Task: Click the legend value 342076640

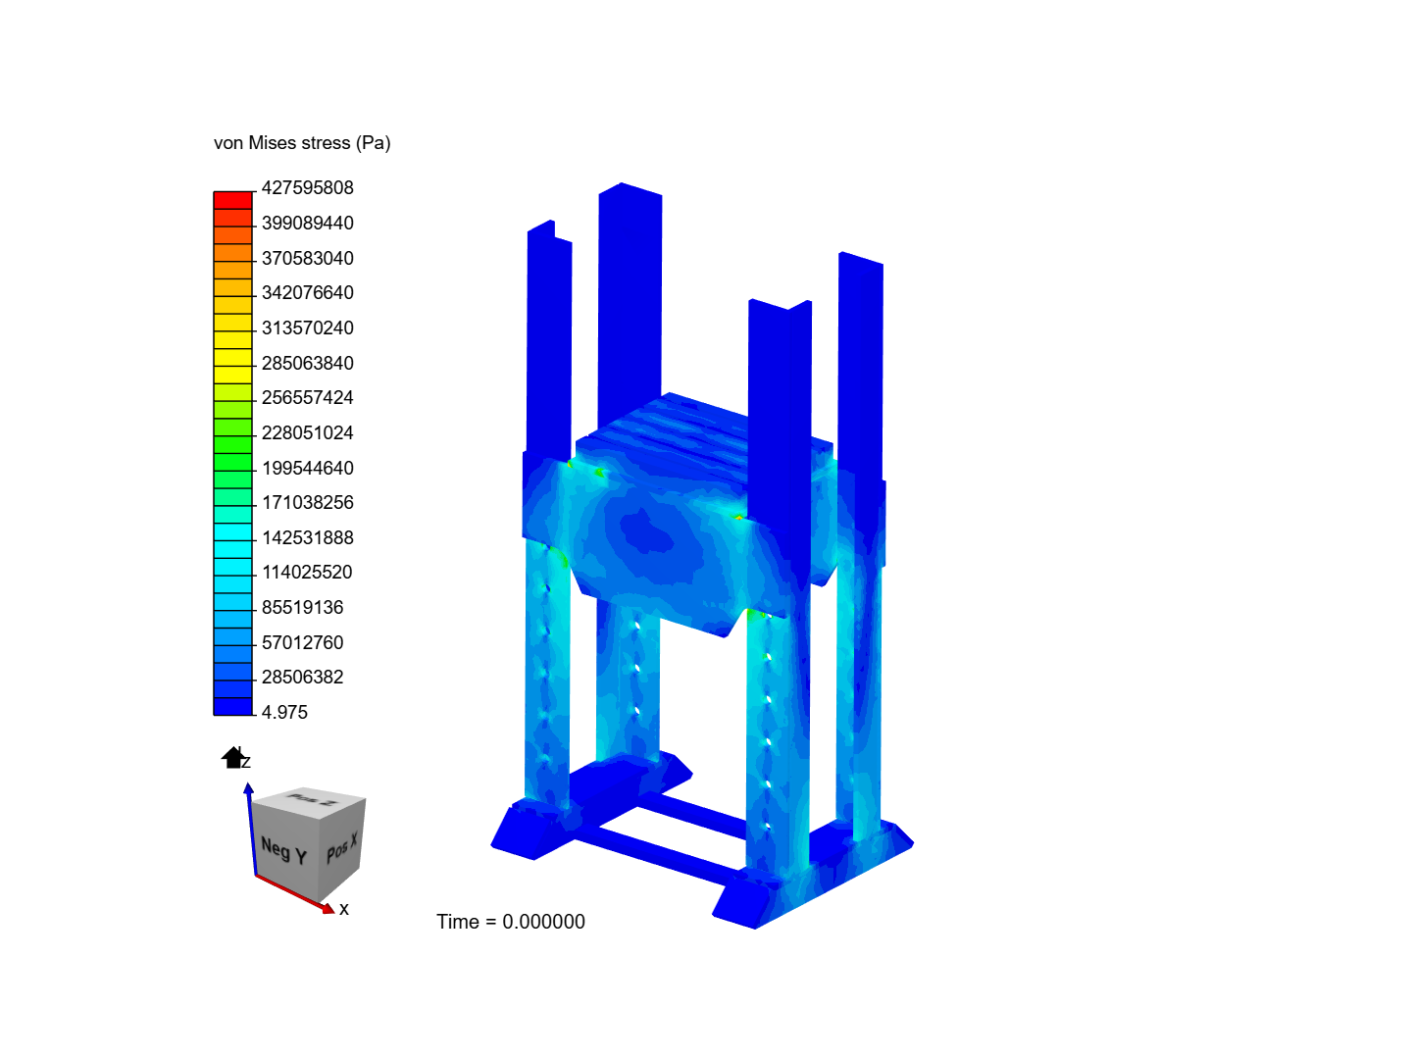Action: [308, 293]
